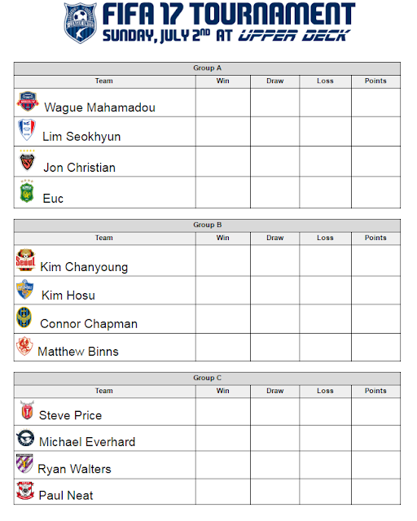The width and height of the screenshot is (417, 521).
Task: Click the name Matthew Binns
Action: point(78,352)
